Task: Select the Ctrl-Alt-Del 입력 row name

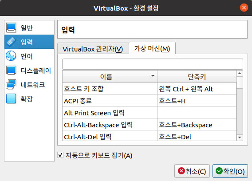Action: coord(110,136)
